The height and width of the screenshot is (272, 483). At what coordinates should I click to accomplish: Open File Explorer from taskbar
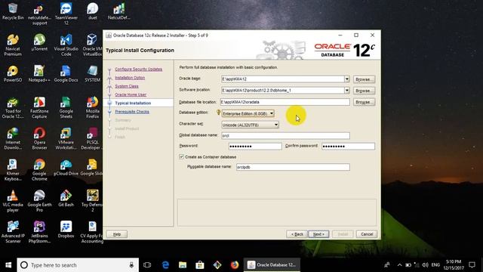point(183,265)
